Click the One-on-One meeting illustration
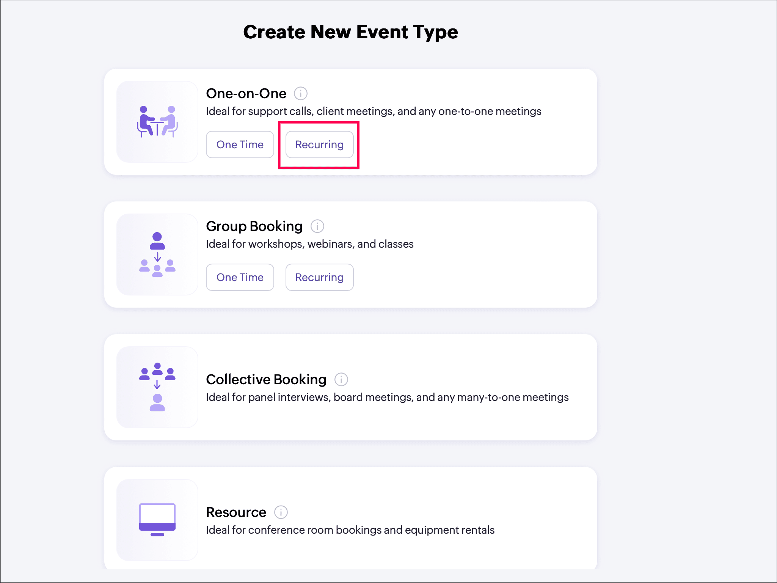 tap(157, 122)
